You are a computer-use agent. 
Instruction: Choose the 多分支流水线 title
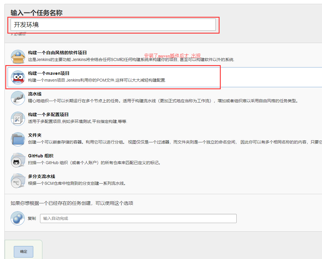(x=42, y=176)
